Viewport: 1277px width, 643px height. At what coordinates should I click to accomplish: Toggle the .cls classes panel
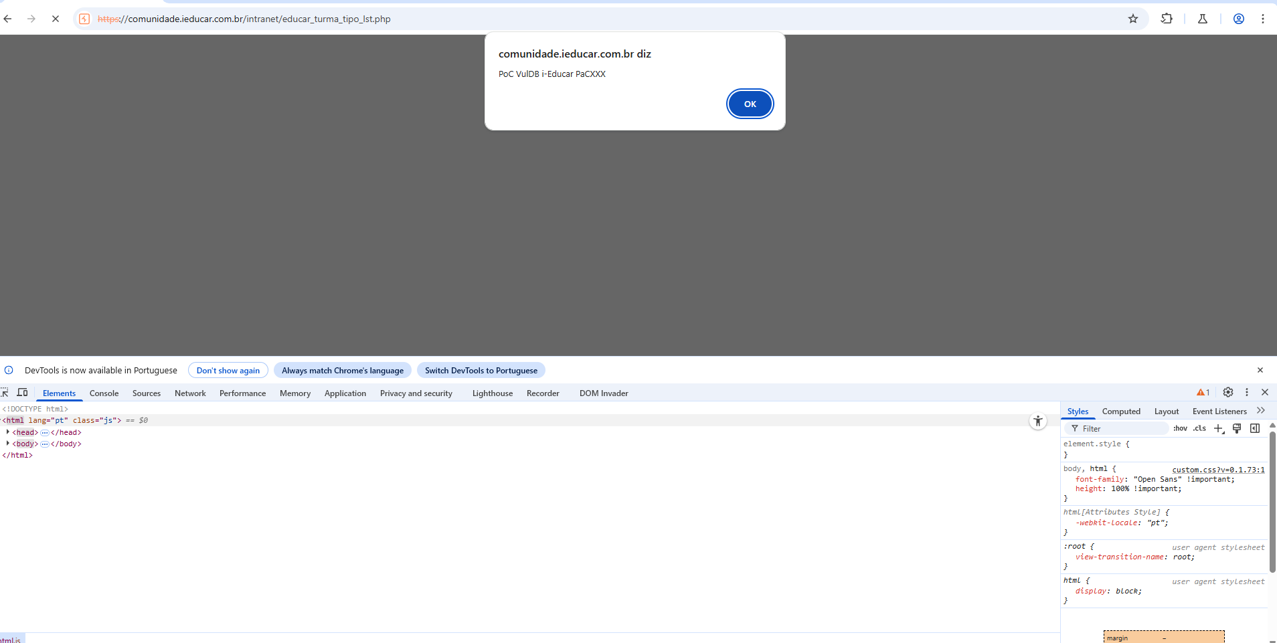tap(1199, 428)
